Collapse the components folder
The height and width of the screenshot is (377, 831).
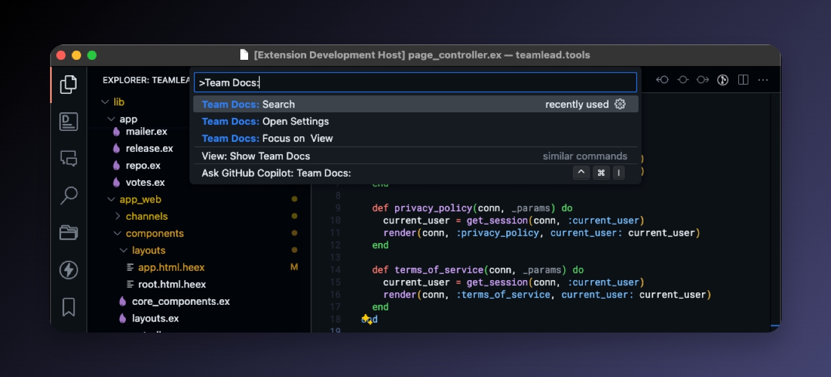[117, 233]
